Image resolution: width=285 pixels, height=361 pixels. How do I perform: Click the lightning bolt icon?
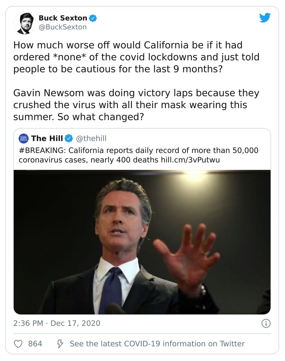point(61,344)
